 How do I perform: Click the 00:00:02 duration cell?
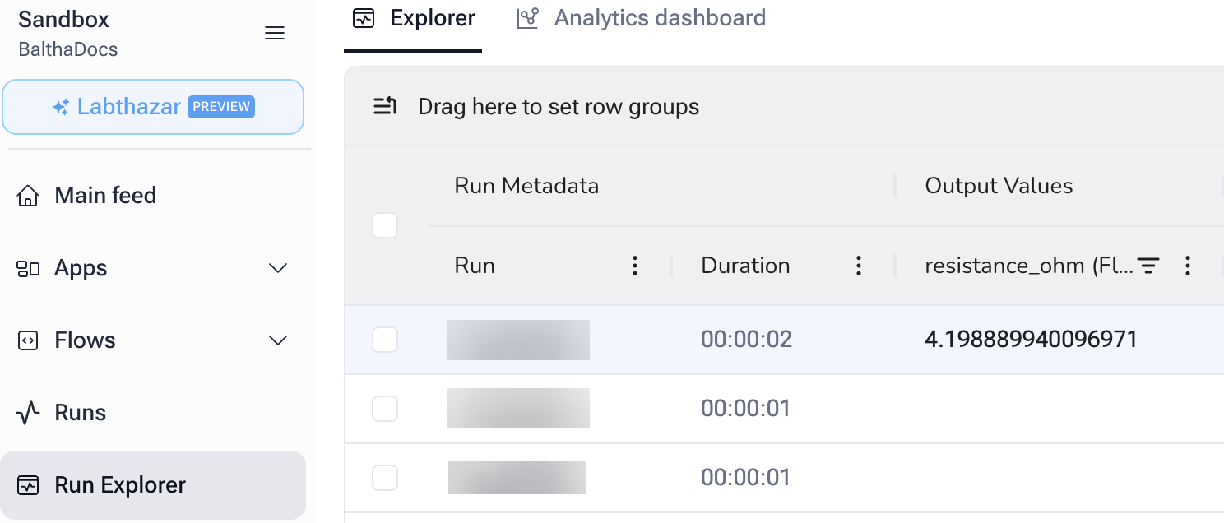746,340
